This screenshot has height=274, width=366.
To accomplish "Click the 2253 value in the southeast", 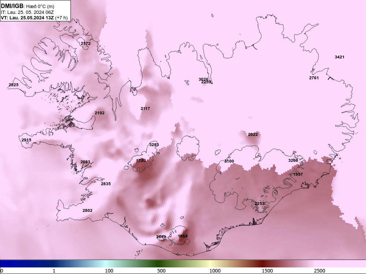I will coord(259,203).
